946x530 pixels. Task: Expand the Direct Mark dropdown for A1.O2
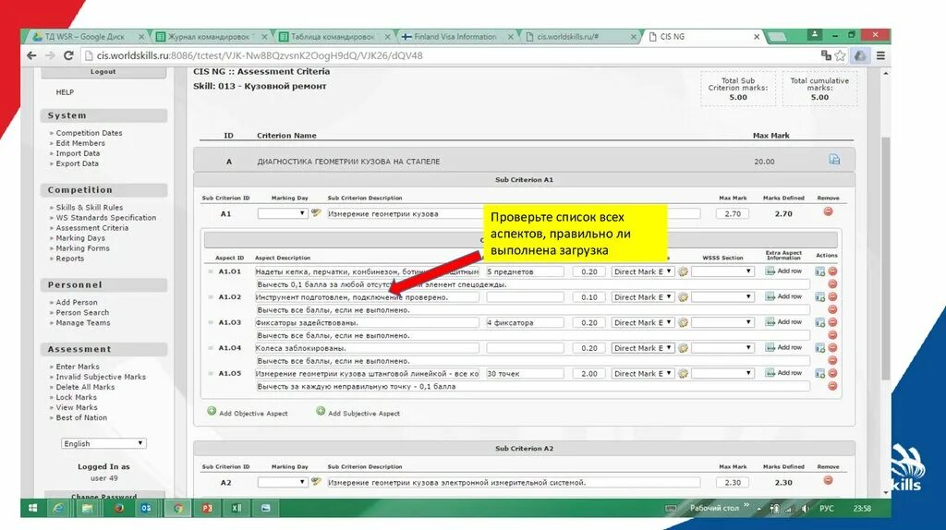coord(643,297)
